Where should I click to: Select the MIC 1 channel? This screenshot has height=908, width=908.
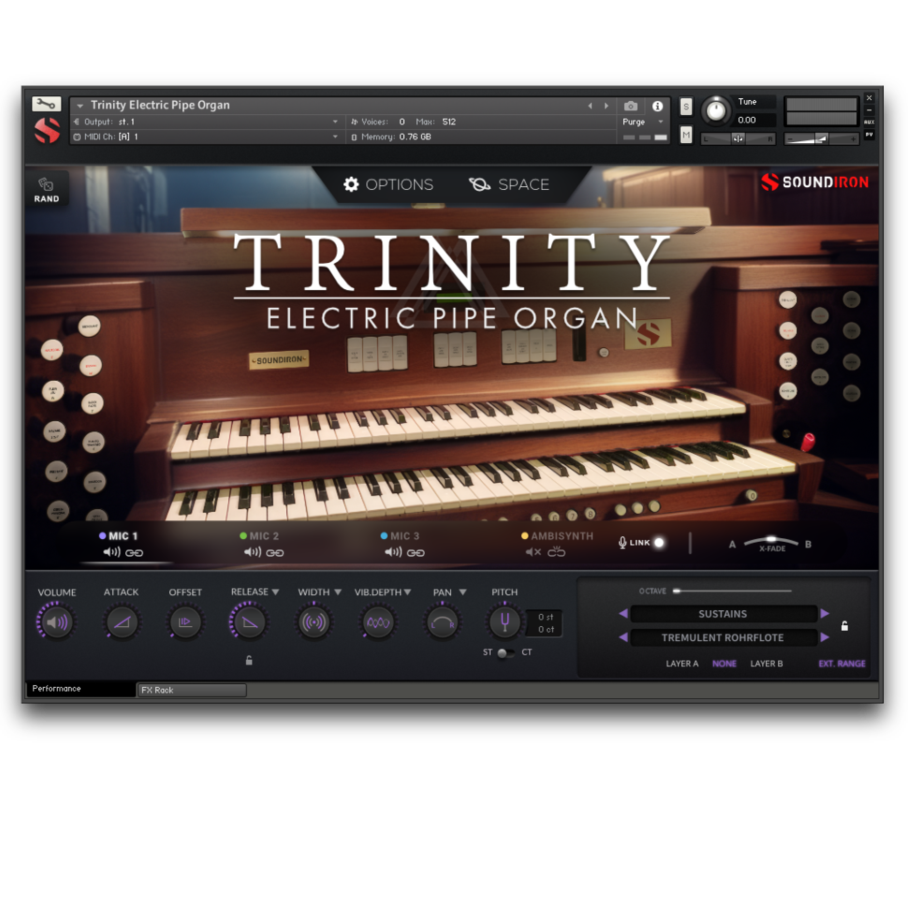point(118,536)
